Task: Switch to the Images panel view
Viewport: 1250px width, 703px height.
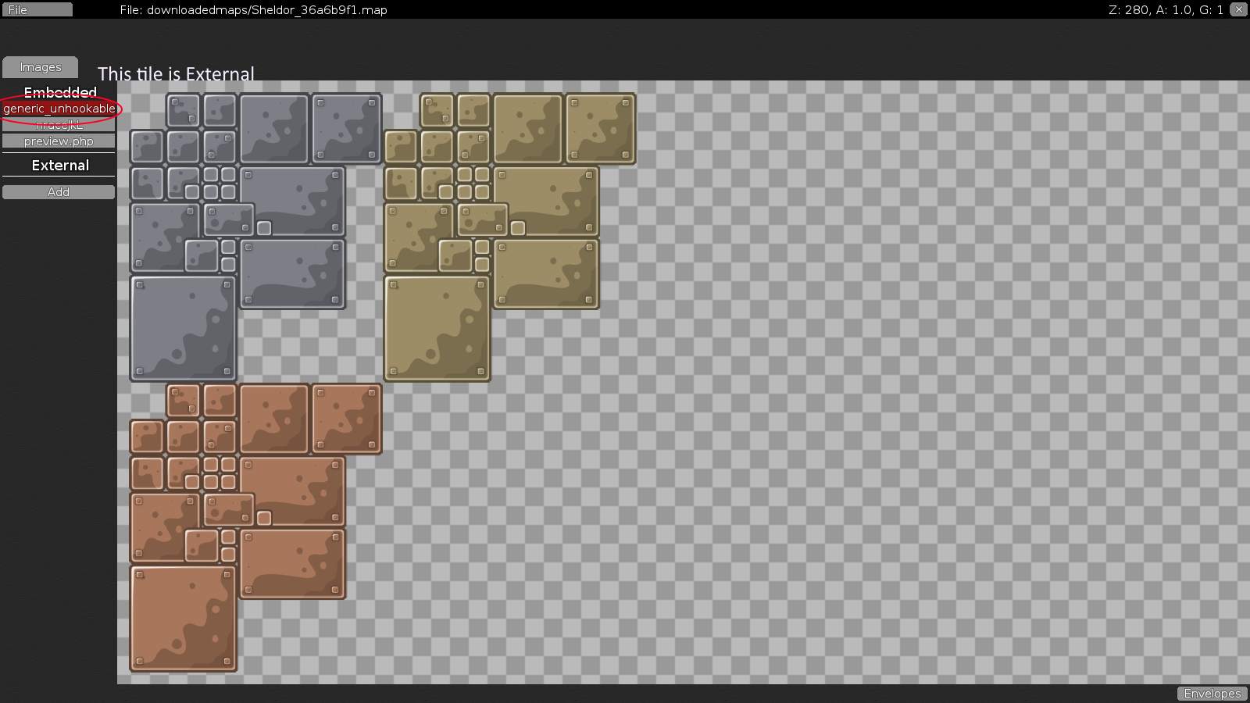Action: coord(40,66)
